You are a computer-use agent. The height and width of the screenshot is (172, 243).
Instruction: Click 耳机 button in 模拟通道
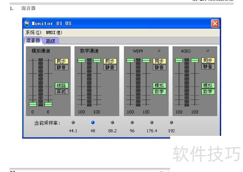(62, 92)
